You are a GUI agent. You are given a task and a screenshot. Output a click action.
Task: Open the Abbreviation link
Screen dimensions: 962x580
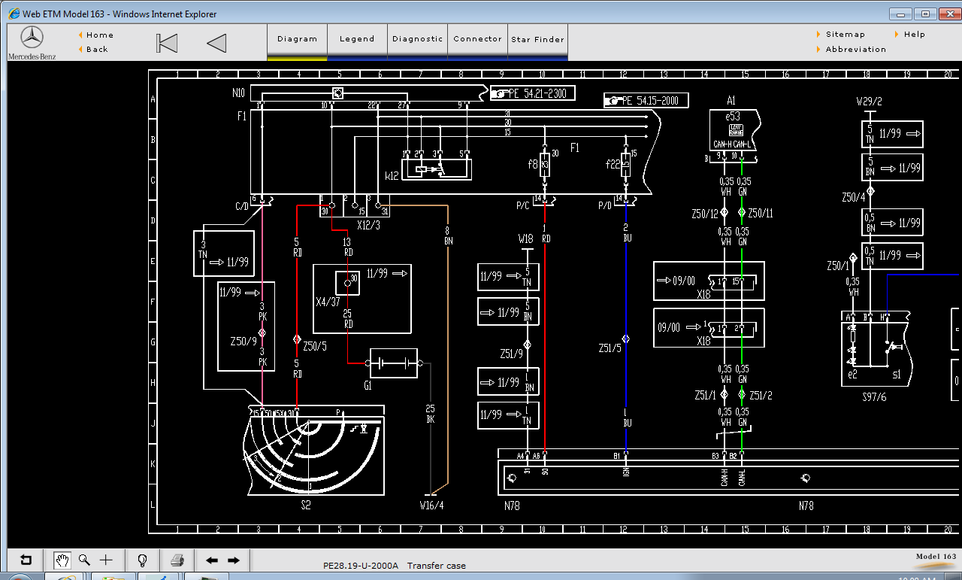coord(855,50)
